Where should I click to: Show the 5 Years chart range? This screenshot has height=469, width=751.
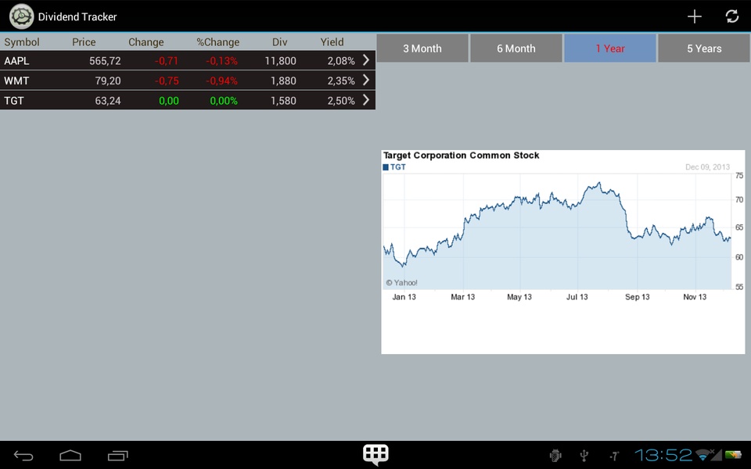coord(703,48)
